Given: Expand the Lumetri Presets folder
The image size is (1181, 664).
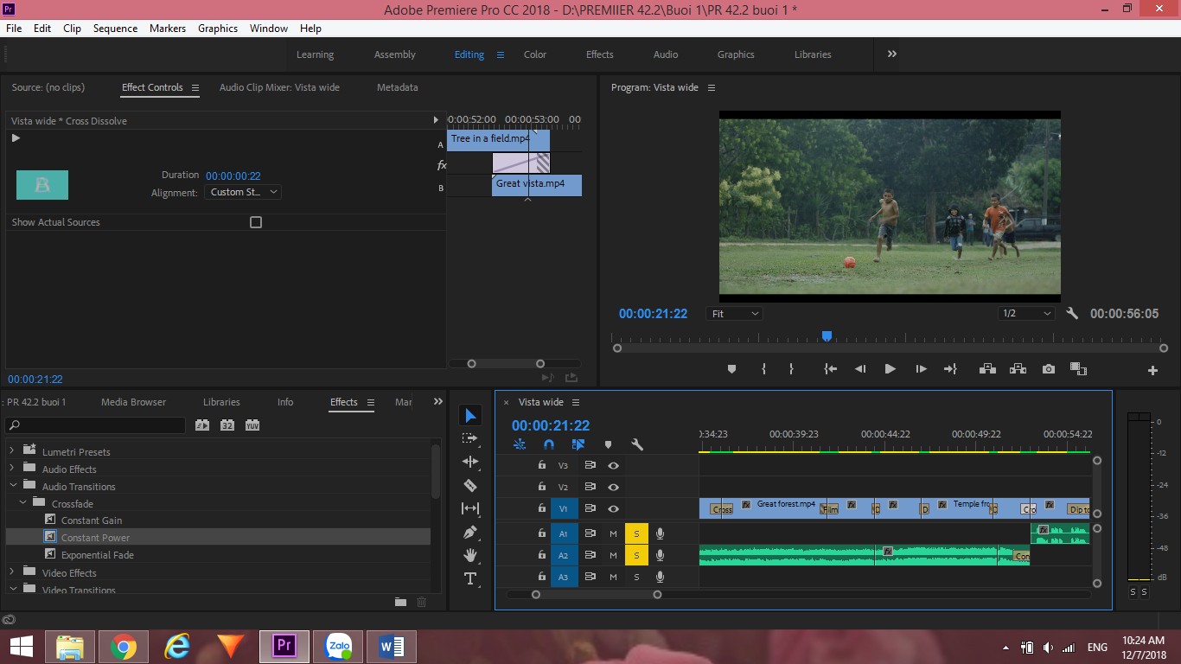Looking at the screenshot, I should point(12,450).
